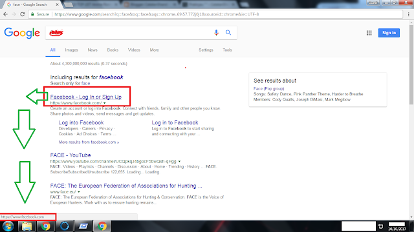Click the magnifying glass search icon

pos(228,33)
